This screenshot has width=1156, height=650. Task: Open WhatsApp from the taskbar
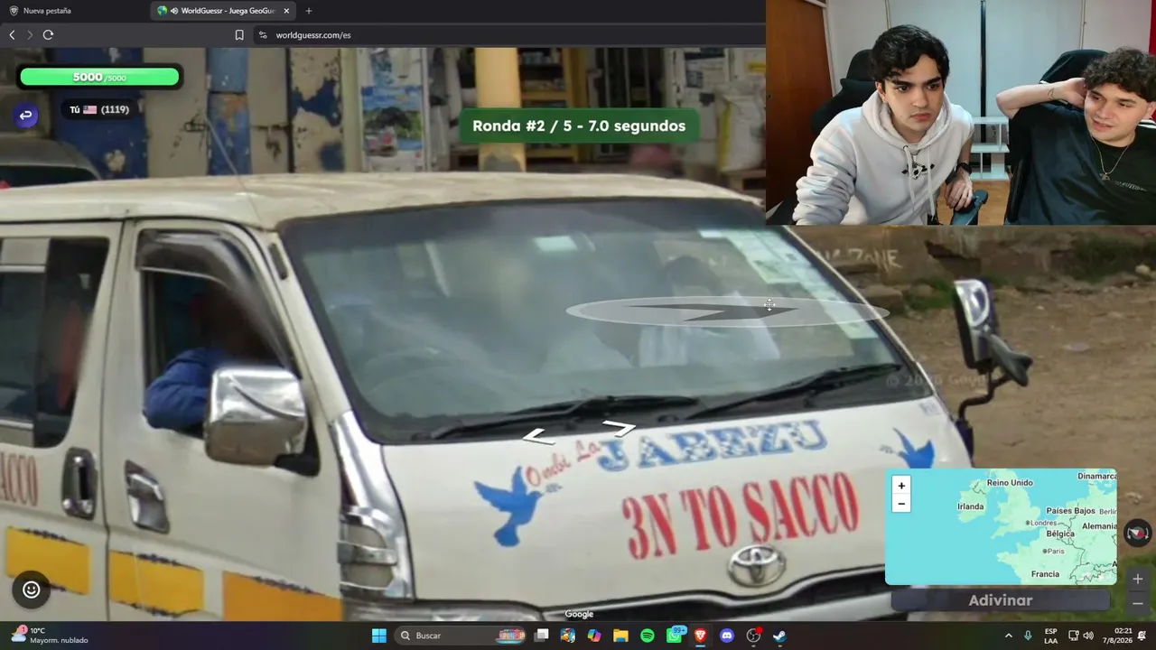click(674, 636)
